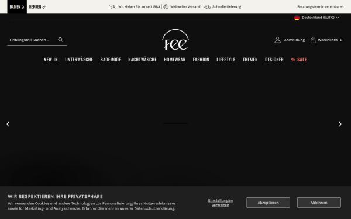This screenshot has height=219, width=351.
Task: Open the Lifestyle menu
Action: pyautogui.click(x=226, y=60)
